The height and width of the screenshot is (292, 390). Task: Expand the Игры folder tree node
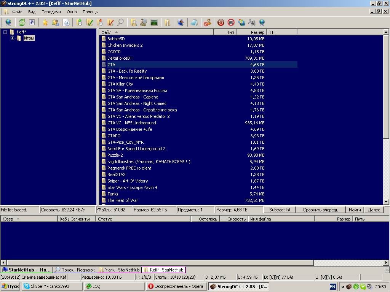pos(12,38)
